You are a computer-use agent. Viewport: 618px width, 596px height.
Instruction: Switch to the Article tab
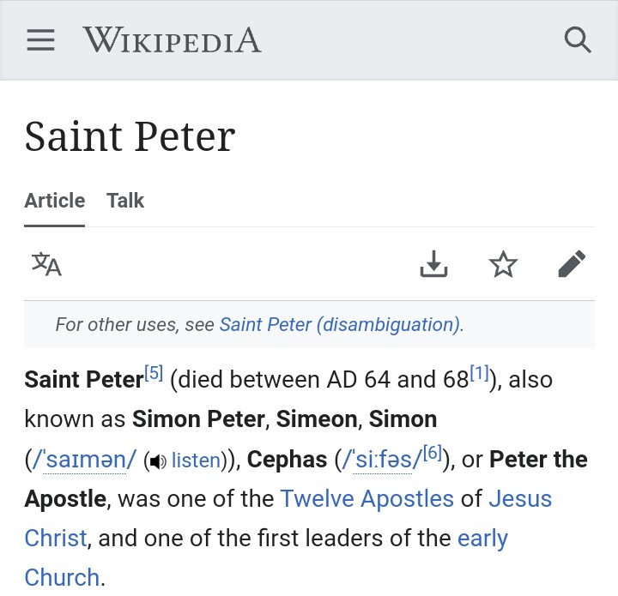point(54,201)
